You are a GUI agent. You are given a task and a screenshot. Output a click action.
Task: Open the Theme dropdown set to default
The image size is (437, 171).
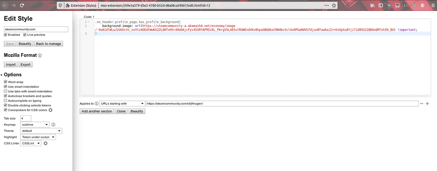(x=41, y=131)
